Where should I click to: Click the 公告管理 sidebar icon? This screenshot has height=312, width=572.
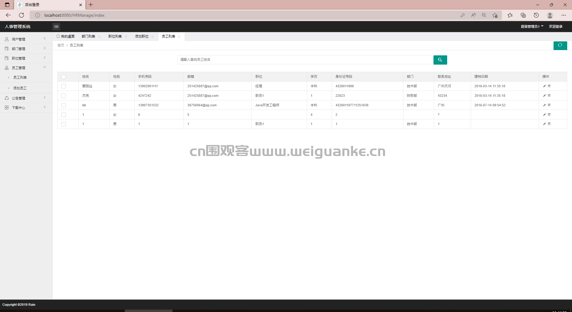(7, 98)
